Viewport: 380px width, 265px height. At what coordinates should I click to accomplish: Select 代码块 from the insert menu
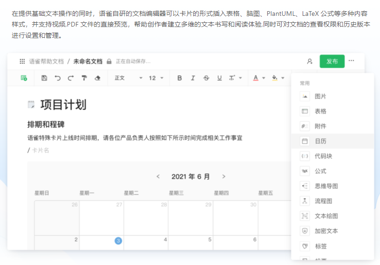click(x=332, y=156)
